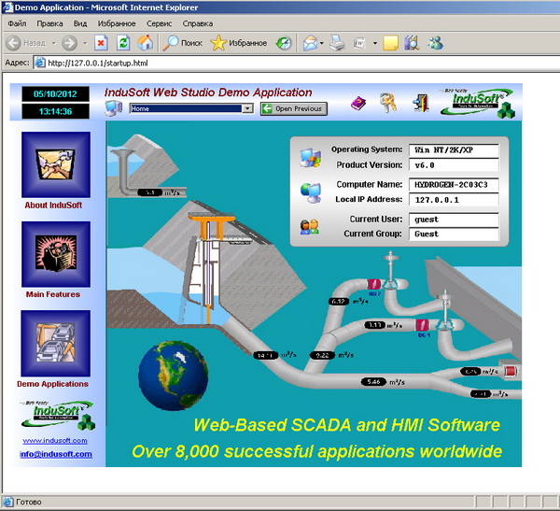This screenshot has width=560, height=511.
Task: Open the Справка menu
Action: point(198,23)
